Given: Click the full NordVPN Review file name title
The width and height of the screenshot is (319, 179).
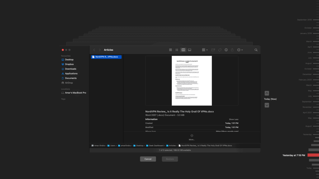Looking at the screenshot, I should [179, 112].
